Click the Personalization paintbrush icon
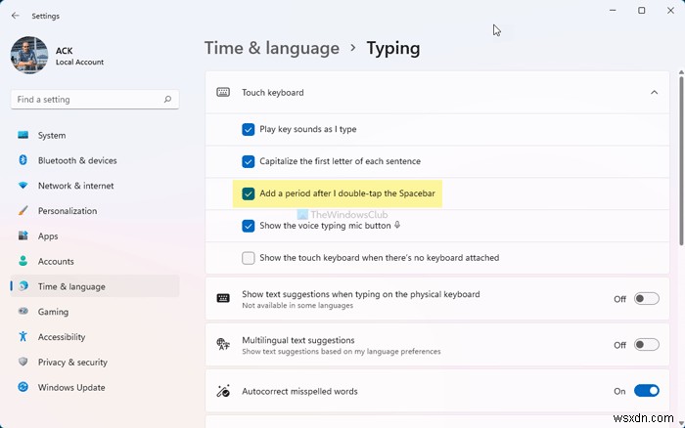685x428 pixels. (23, 211)
